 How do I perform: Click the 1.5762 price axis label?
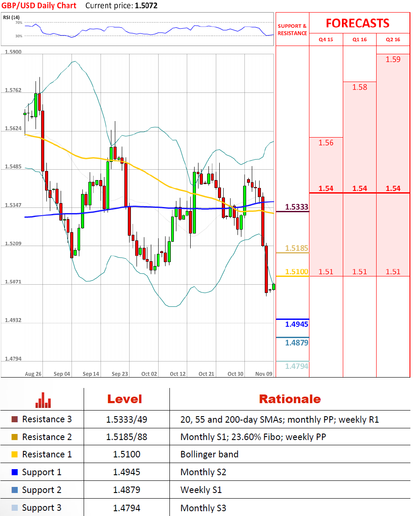(x=13, y=90)
